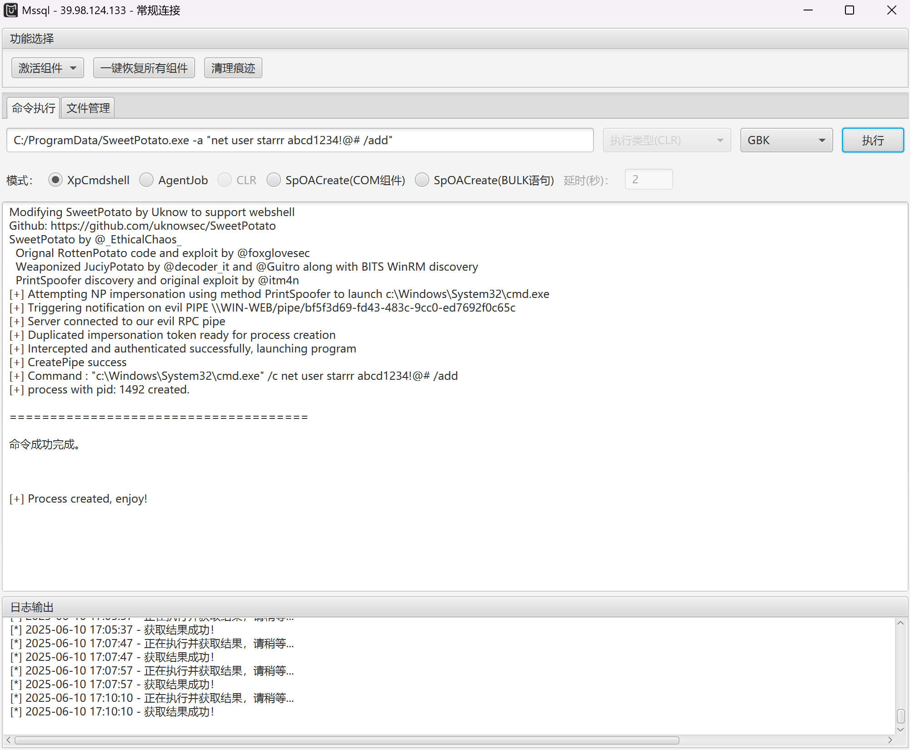Click the horizontal scroll-left arrow
Screen dimensions: 910x750
[8, 740]
